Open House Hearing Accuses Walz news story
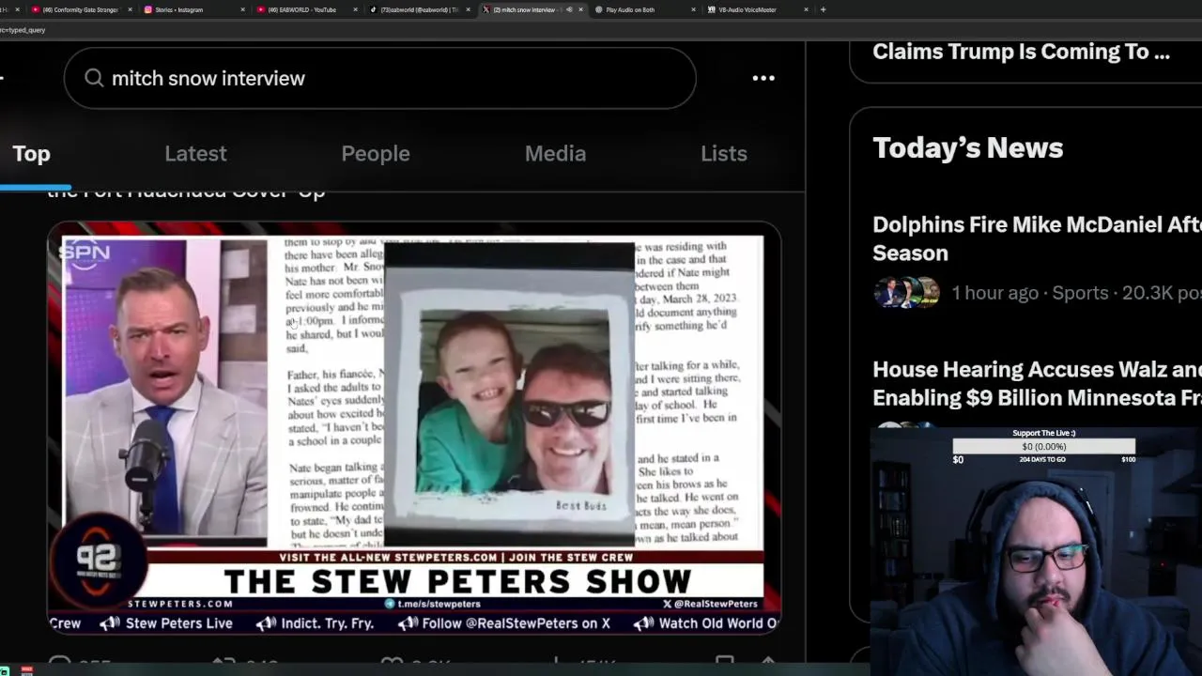 click(x=1037, y=384)
